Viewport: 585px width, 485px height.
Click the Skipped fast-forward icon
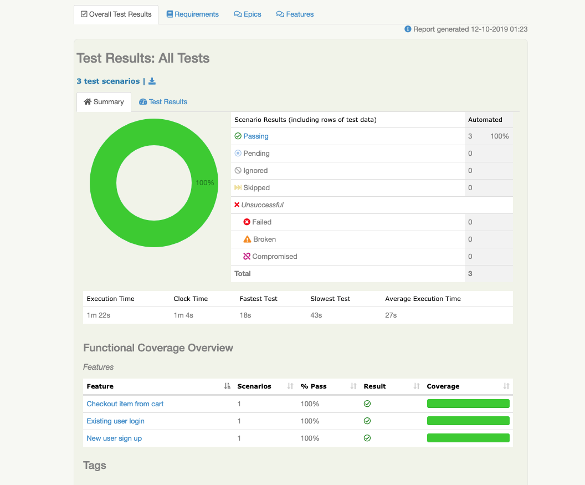pyautogui.click(x=238, y=188)
